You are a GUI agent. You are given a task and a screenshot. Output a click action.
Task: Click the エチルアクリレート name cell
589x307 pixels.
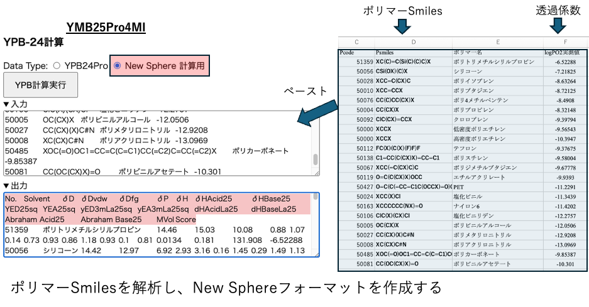point(498,177)
